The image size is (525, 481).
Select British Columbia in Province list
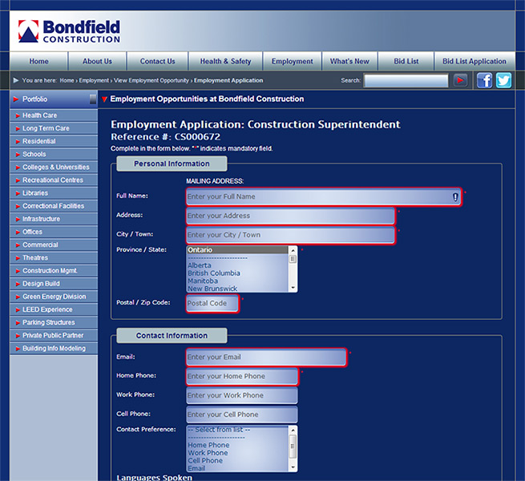[x=237, y=273]
